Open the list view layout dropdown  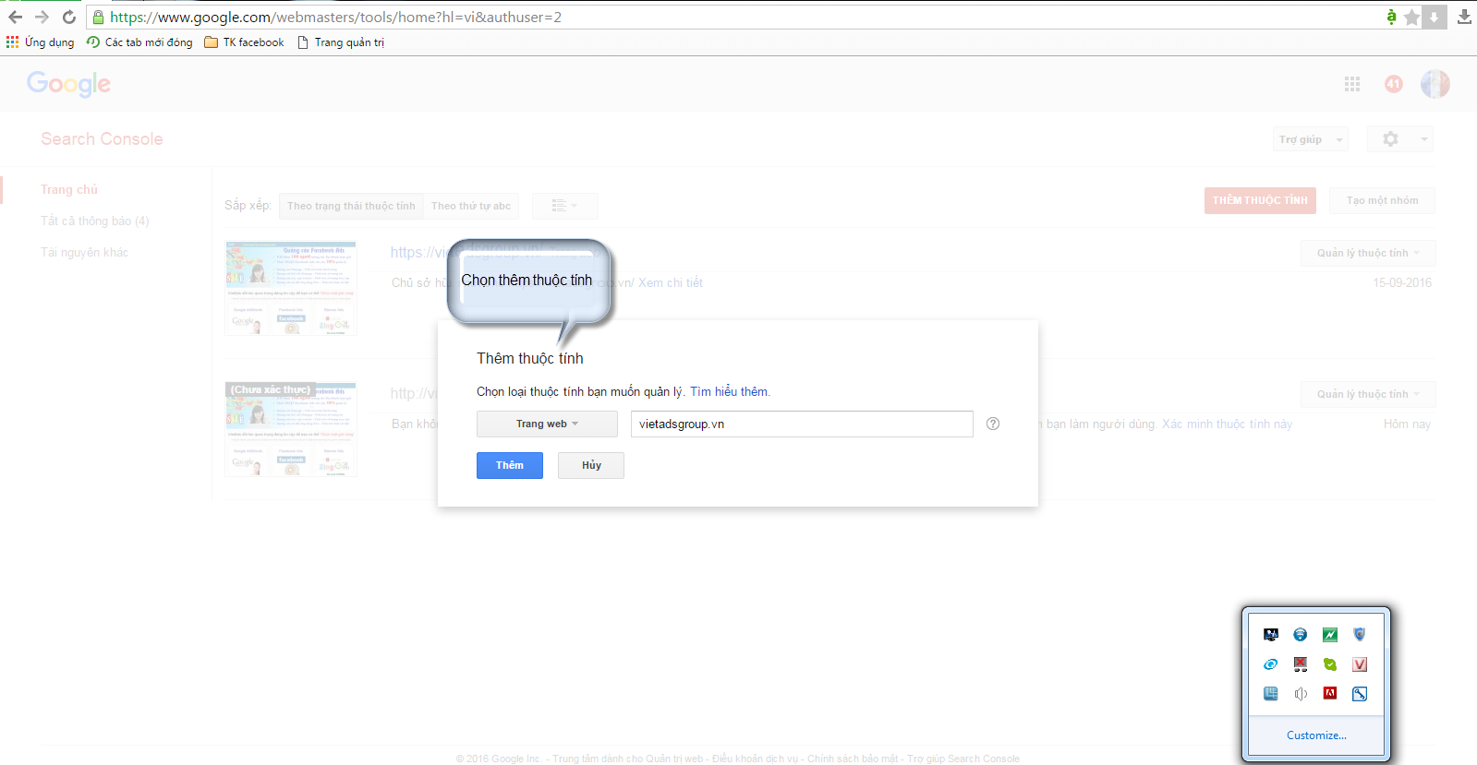point(564,206)
